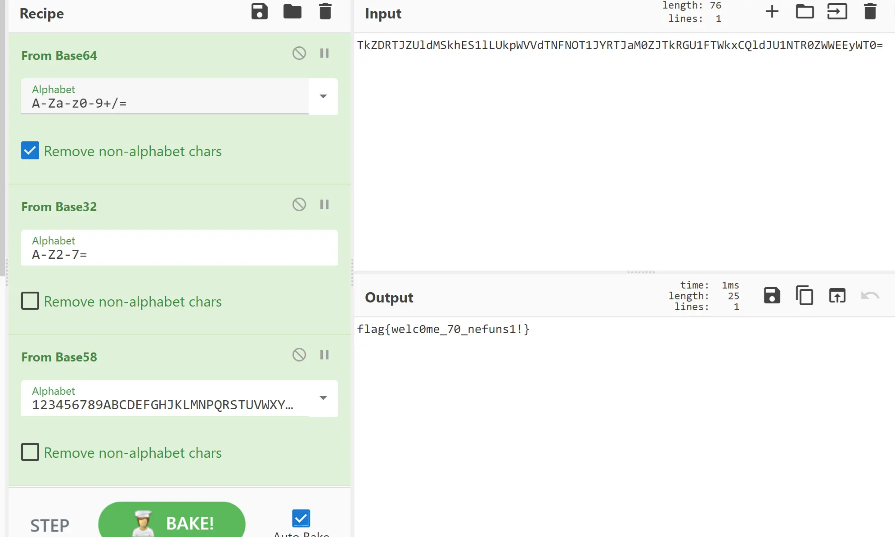Image resolution: width=895 pixels, height=537 pixels.
Task: Move output to input
Action: 837,296
